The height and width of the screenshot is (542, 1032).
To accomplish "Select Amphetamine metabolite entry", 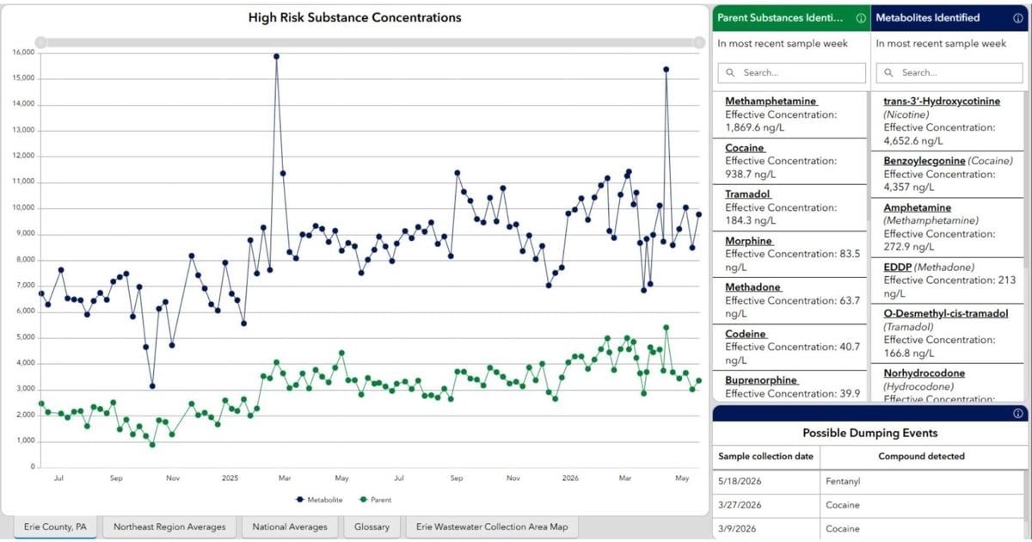I will pos(917,207).
